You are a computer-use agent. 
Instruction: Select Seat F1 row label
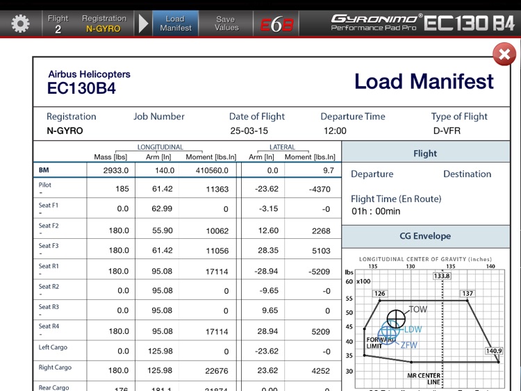coord(49,206)
